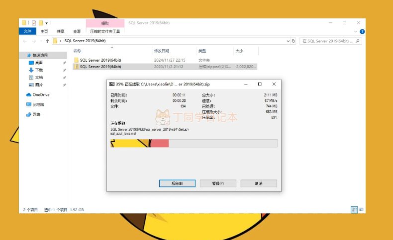
Task: Switch to the 共享 ribbon tab
Action: [x=60, y=31]
